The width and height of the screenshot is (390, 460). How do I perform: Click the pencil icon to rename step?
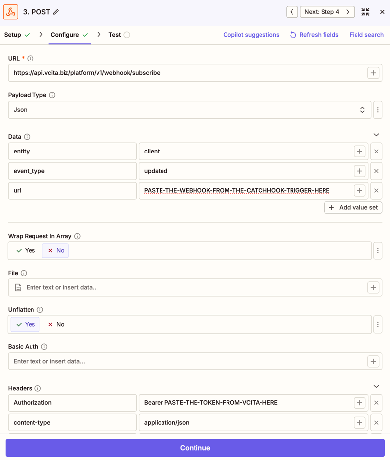pyautogui.click(x=56, y=12)
